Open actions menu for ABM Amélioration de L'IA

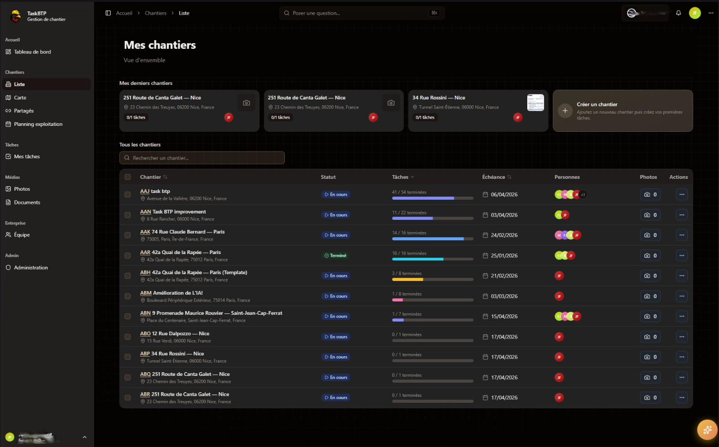(x=682, y=296)
